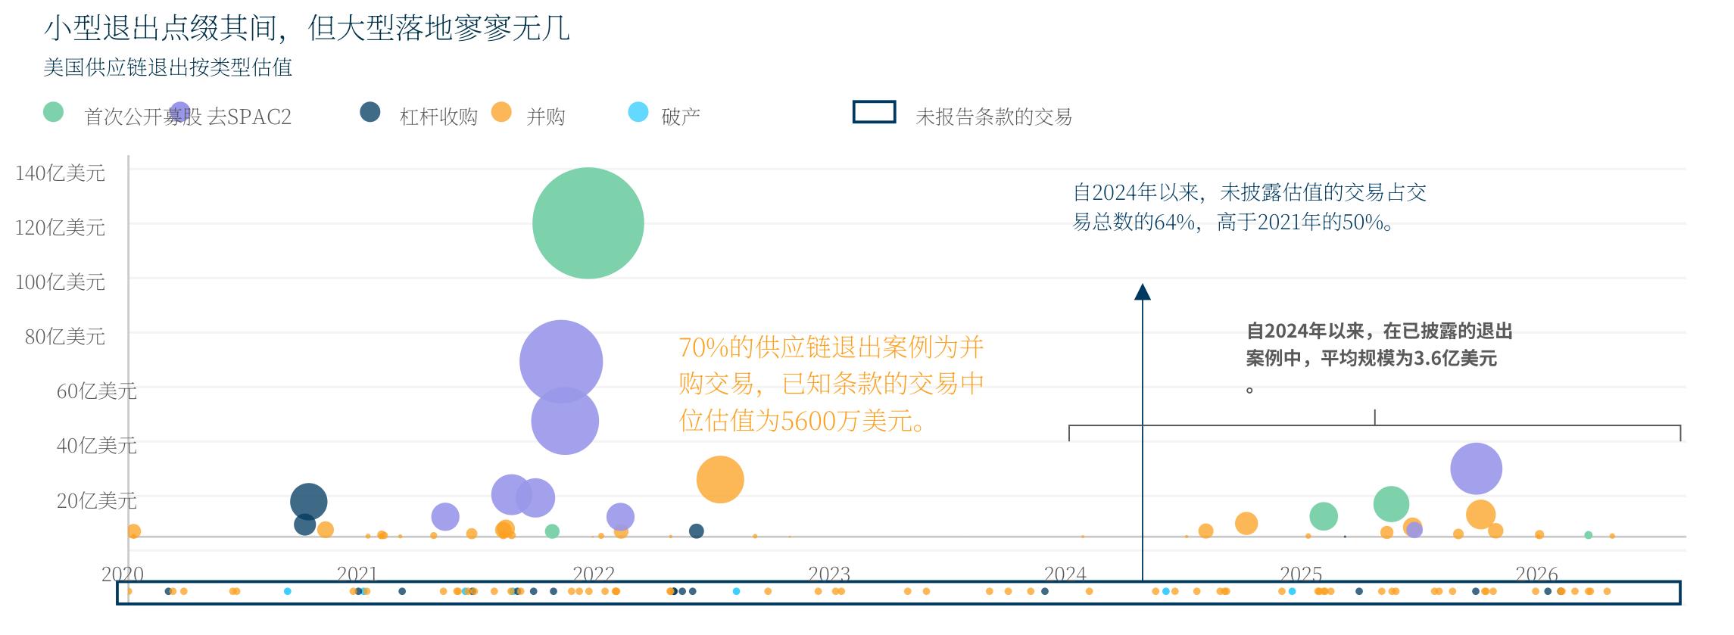Click the chart title 小型退出点缀其间
The image size is (1734, 635).
point(307,28)
